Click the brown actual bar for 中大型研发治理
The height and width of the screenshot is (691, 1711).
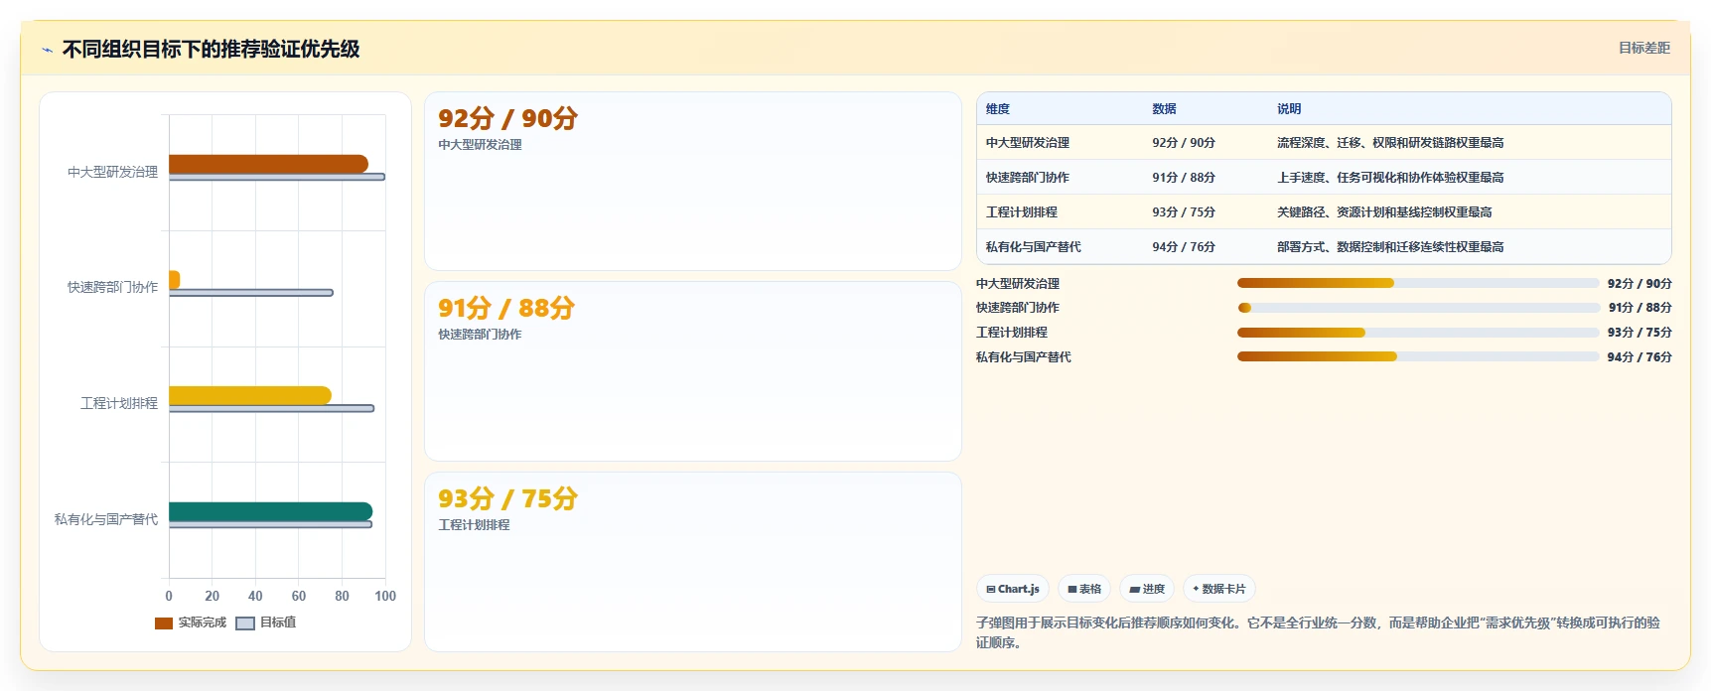(268, 164)
